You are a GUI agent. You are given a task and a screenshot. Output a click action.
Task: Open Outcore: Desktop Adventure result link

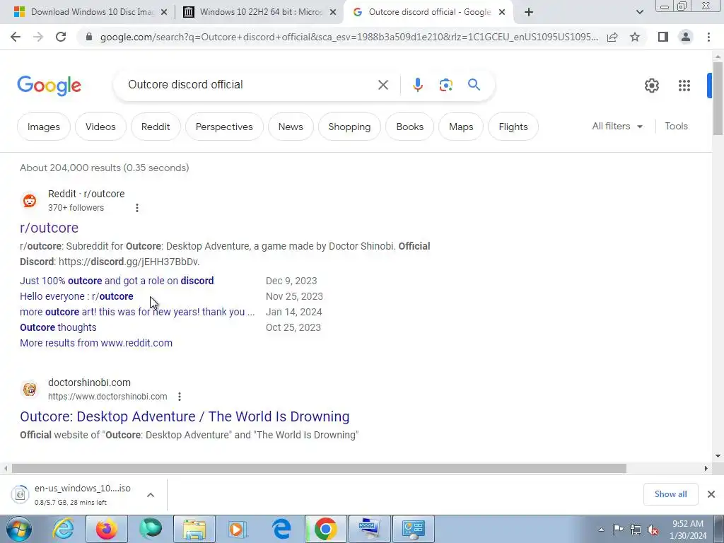click(x=185, y=416)
